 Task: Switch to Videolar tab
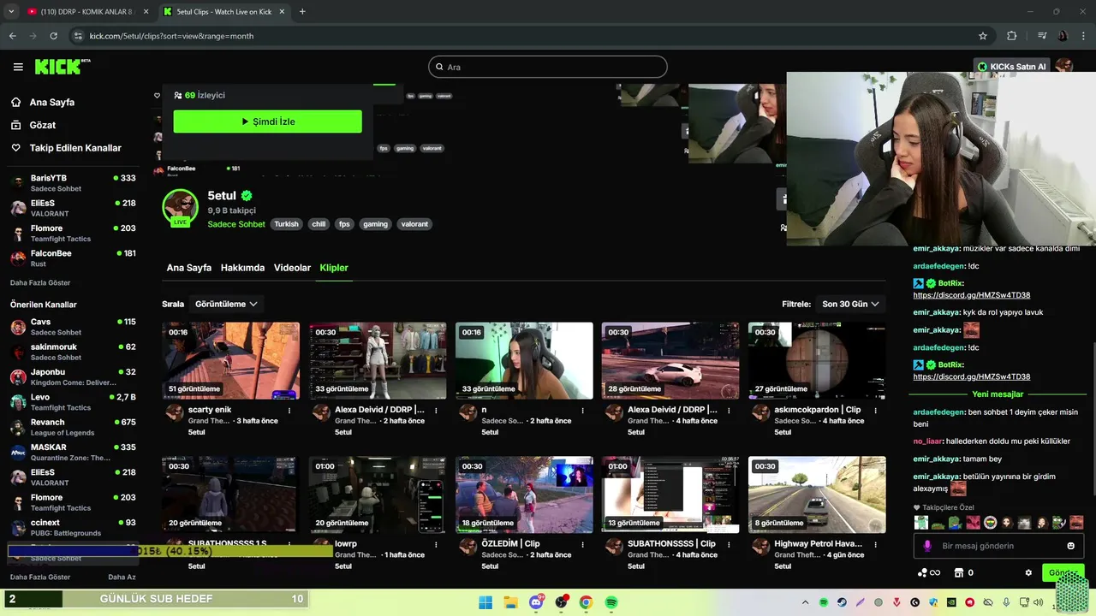pos(292,268)
